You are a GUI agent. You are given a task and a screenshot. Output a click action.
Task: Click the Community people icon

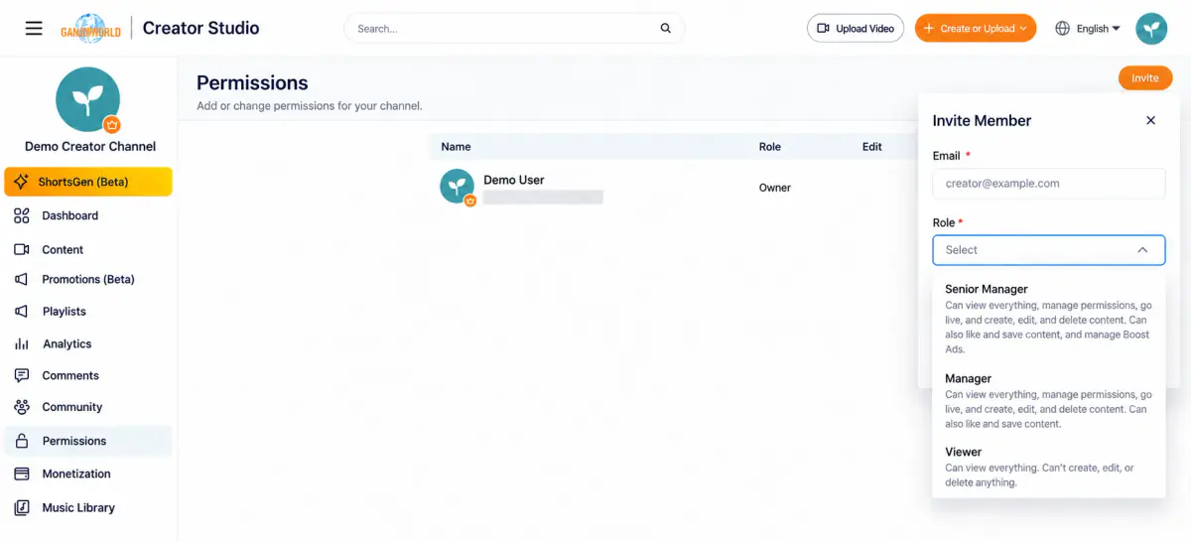coord(22,407)
